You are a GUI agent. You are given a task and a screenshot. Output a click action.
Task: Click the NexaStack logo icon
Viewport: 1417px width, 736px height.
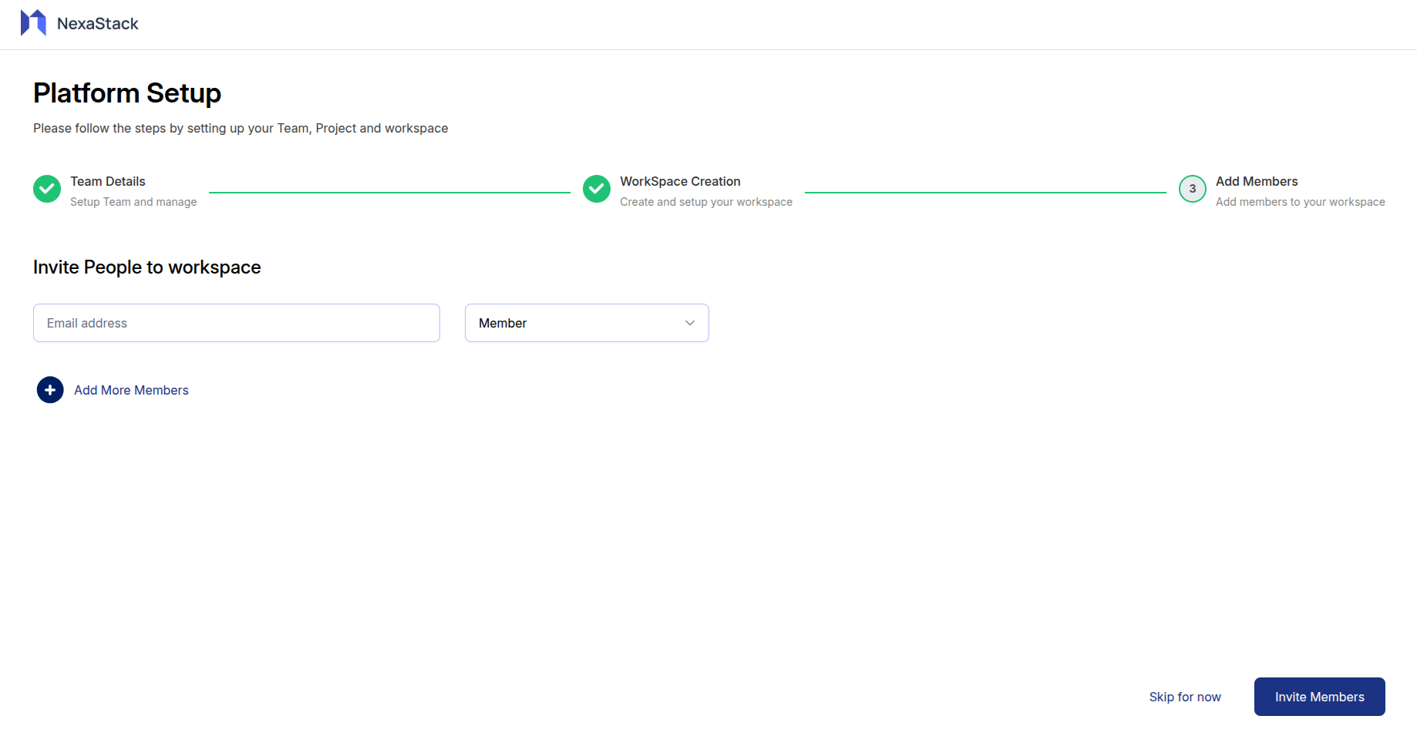click(32, 22)
